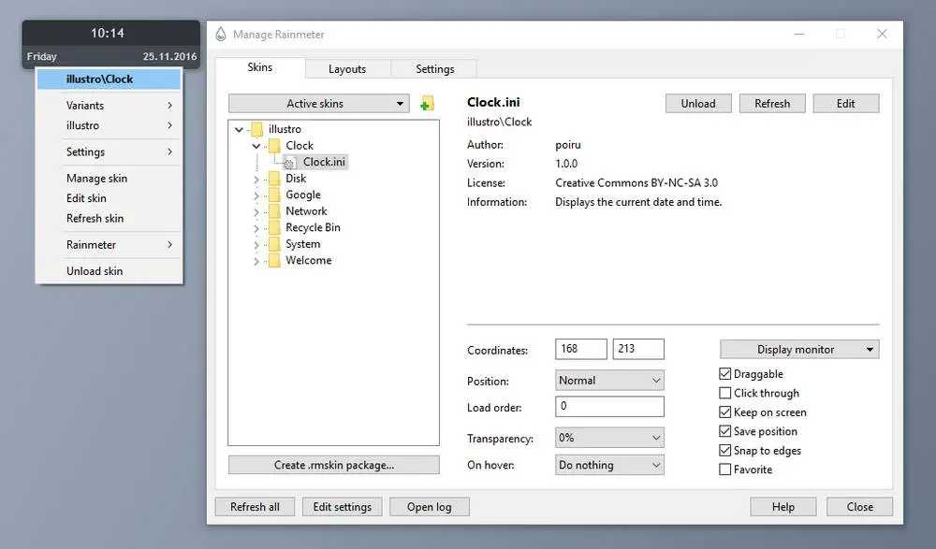This screenshot has height=549, width=936.
Task: Choose Edit skin from context menu
Action: pos(109,198)
